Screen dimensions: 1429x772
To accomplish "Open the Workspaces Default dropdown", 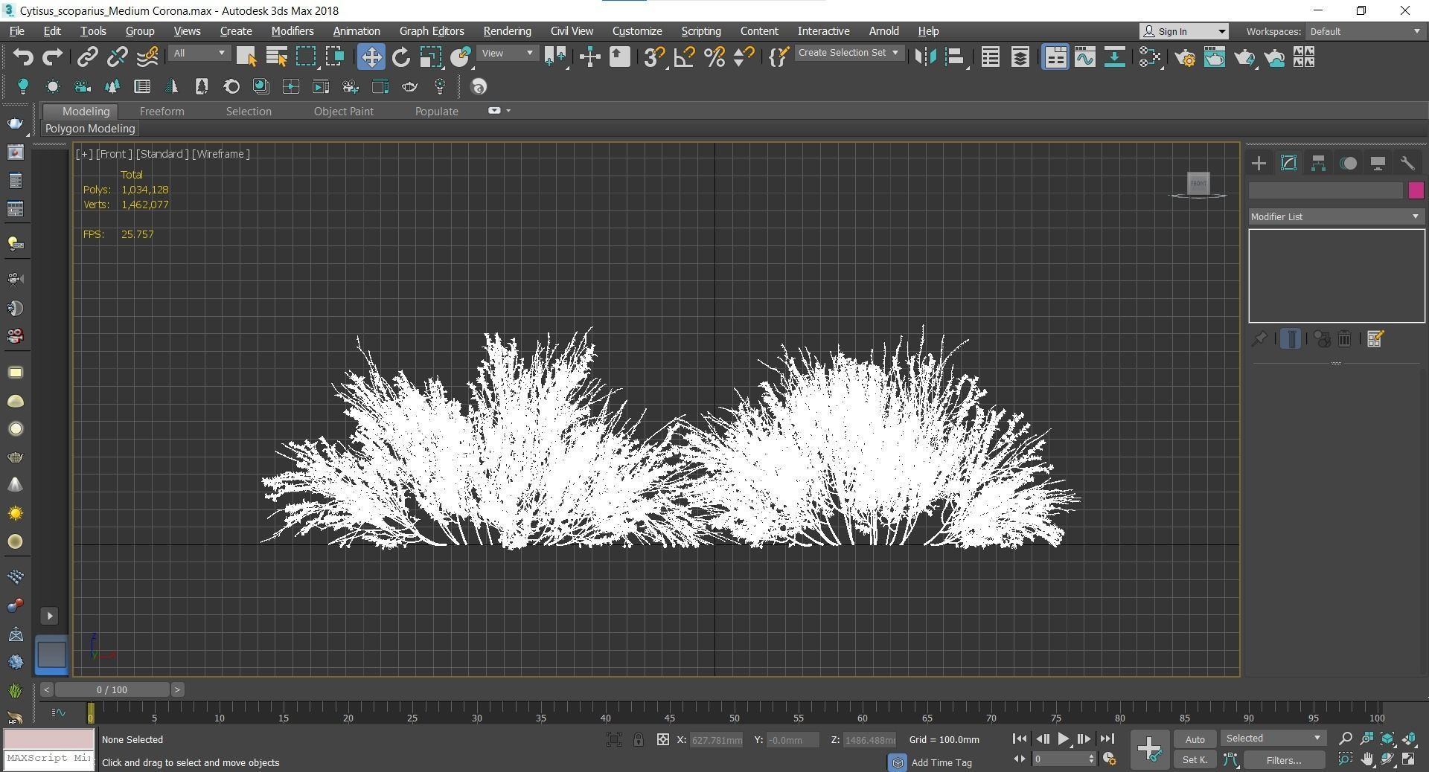I will (x=1365, y=31).
